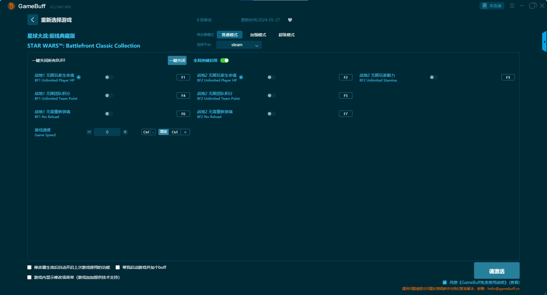
Task: Click the 重新选择游戏 label
Action: (56, 20)
